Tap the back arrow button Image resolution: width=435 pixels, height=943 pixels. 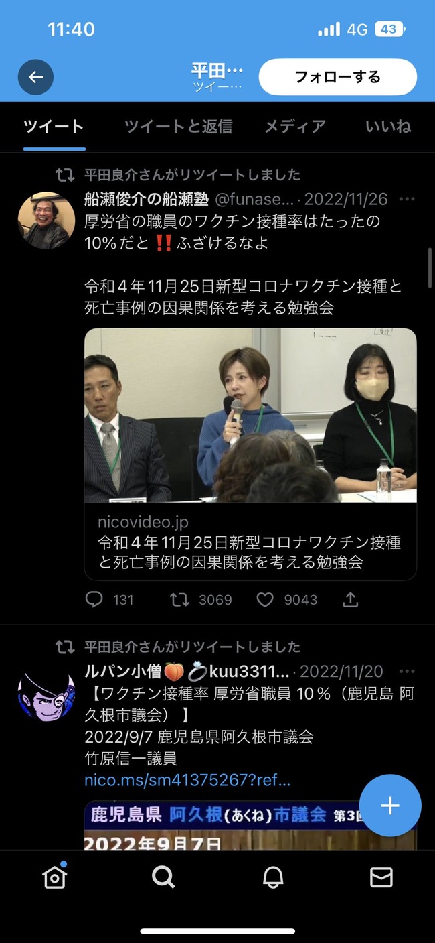35,77
